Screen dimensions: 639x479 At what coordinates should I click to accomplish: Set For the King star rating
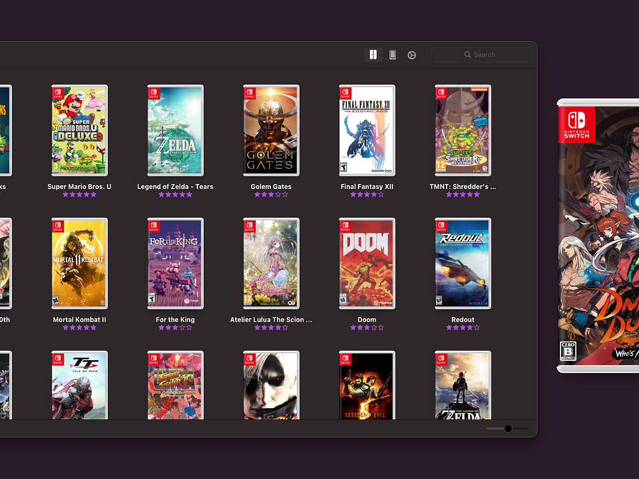tap(175, 328)
